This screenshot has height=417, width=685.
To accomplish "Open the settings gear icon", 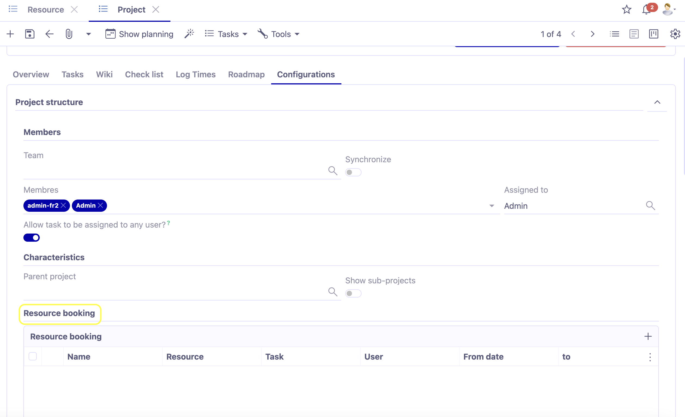I will tap(675, 34).
